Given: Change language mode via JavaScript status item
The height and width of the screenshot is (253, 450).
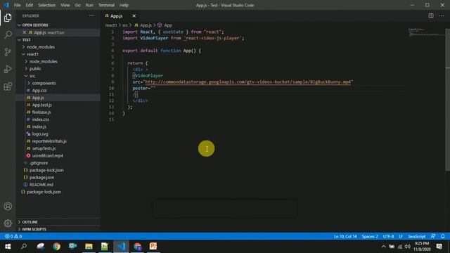Looking at the screenshot, I should [x=417, y=236].
